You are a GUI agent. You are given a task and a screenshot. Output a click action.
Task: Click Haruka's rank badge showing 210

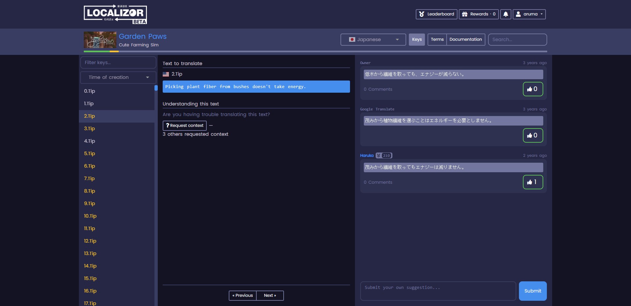384,155
